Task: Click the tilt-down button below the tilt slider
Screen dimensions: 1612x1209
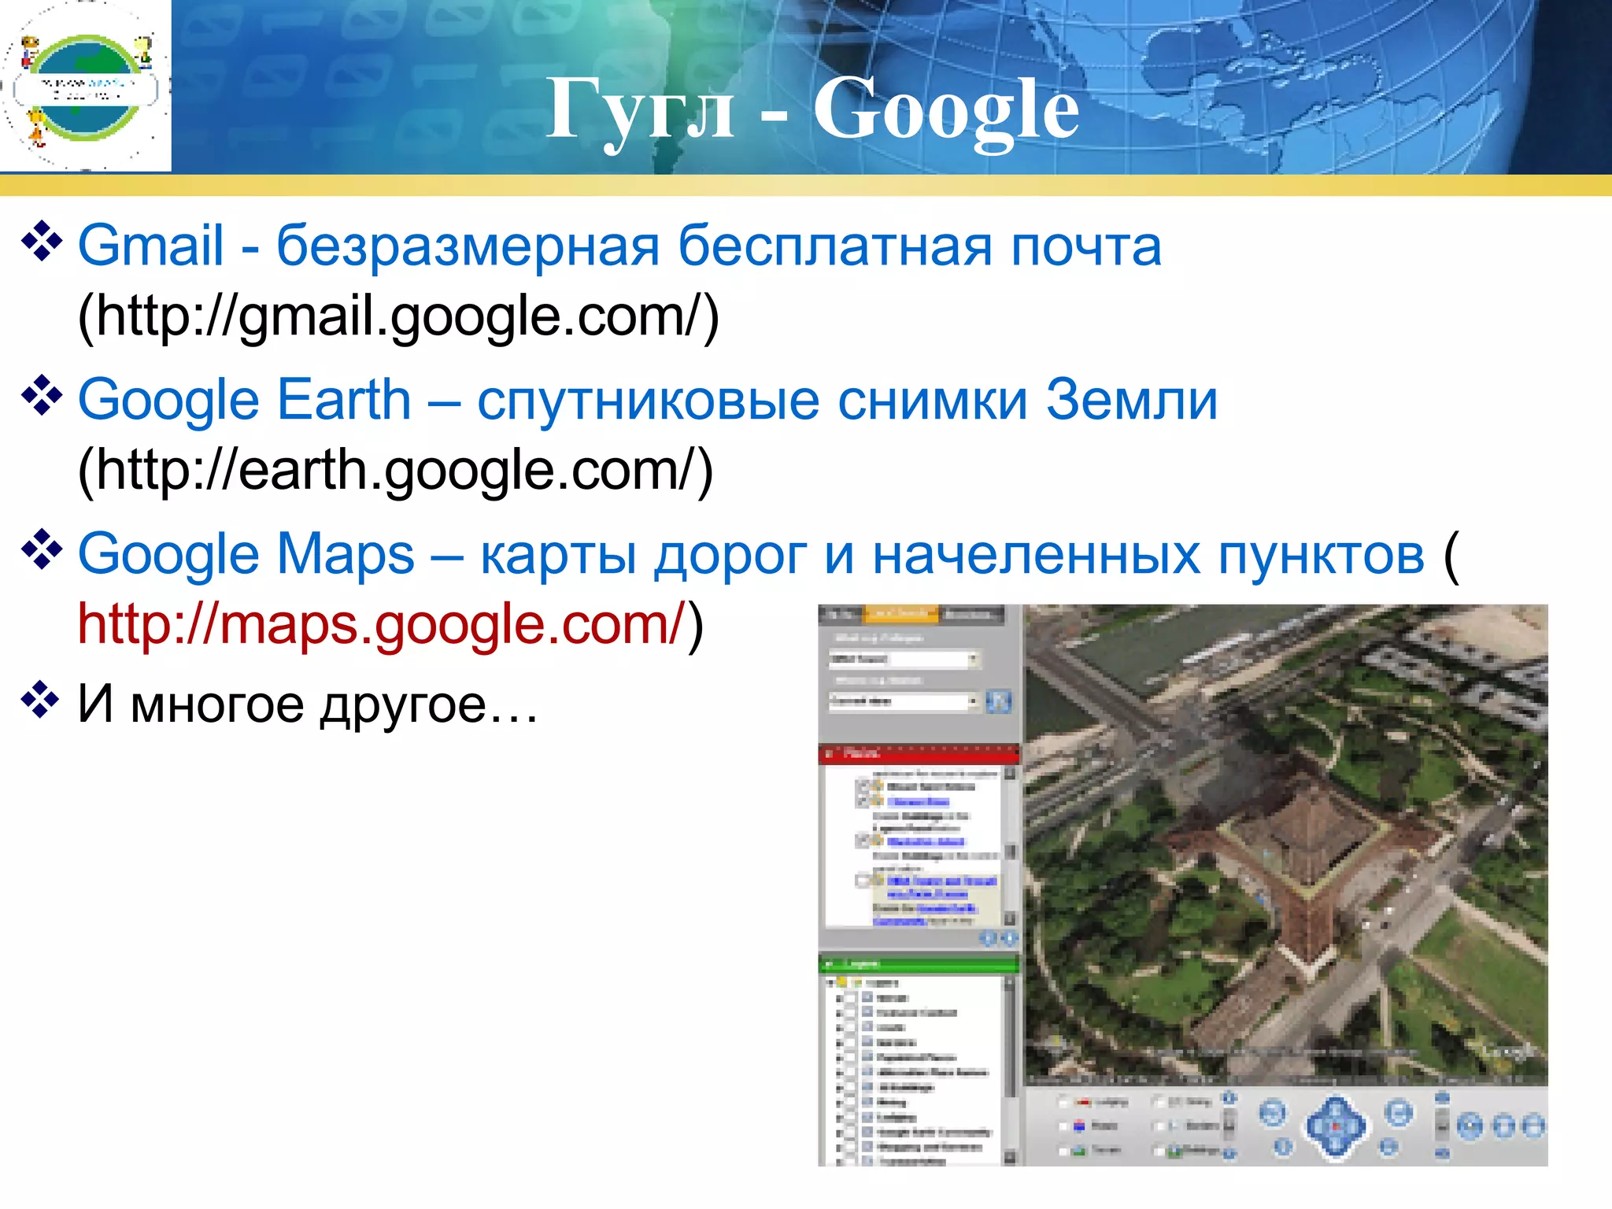Action: pos(1442,1154)
